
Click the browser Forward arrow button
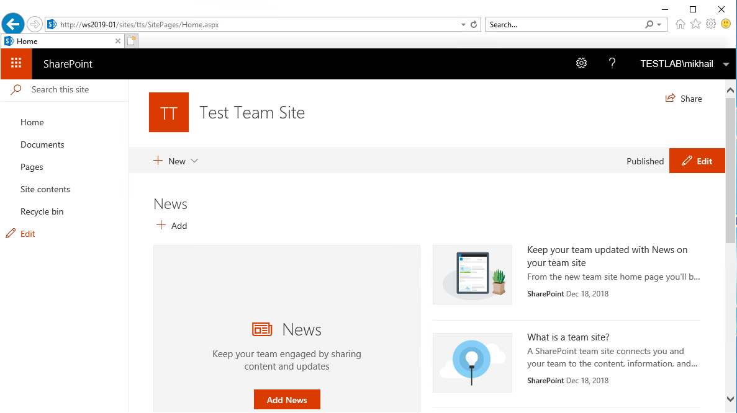pos(34,24)
